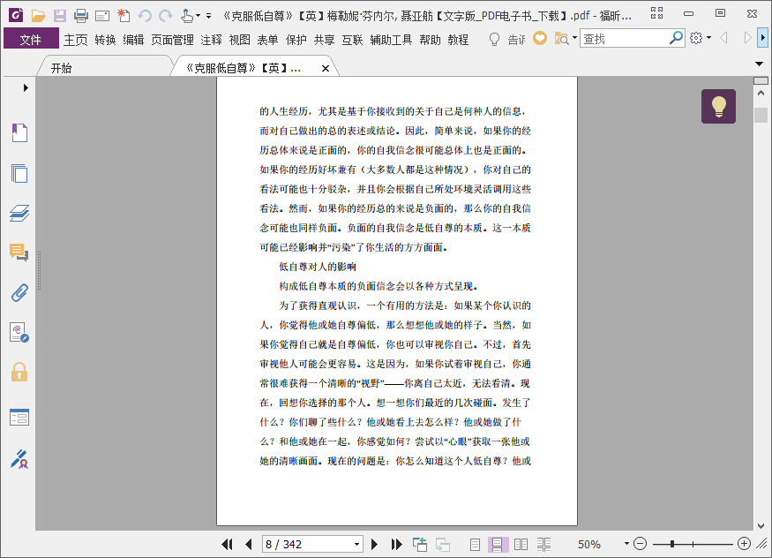This screenshot has height=558, width=772.
Task: Open the form fields panel in the sidebar
Action: [19, 417]
